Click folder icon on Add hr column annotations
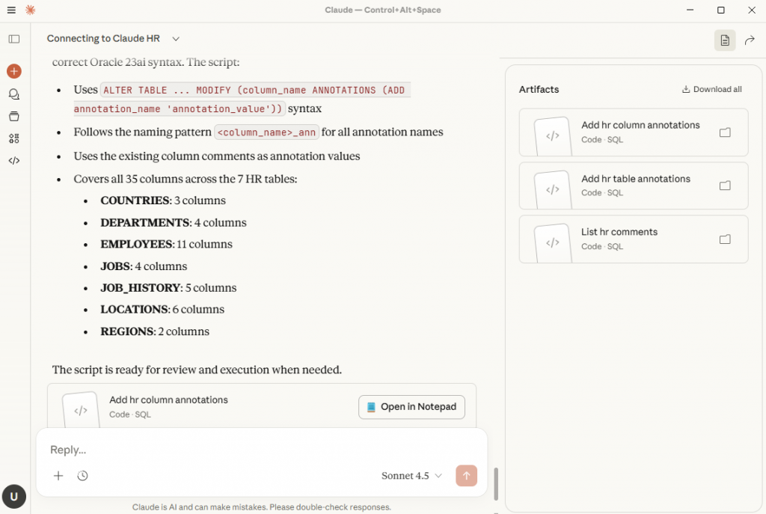This screenshot has width=766, height=514. [725, 132]
